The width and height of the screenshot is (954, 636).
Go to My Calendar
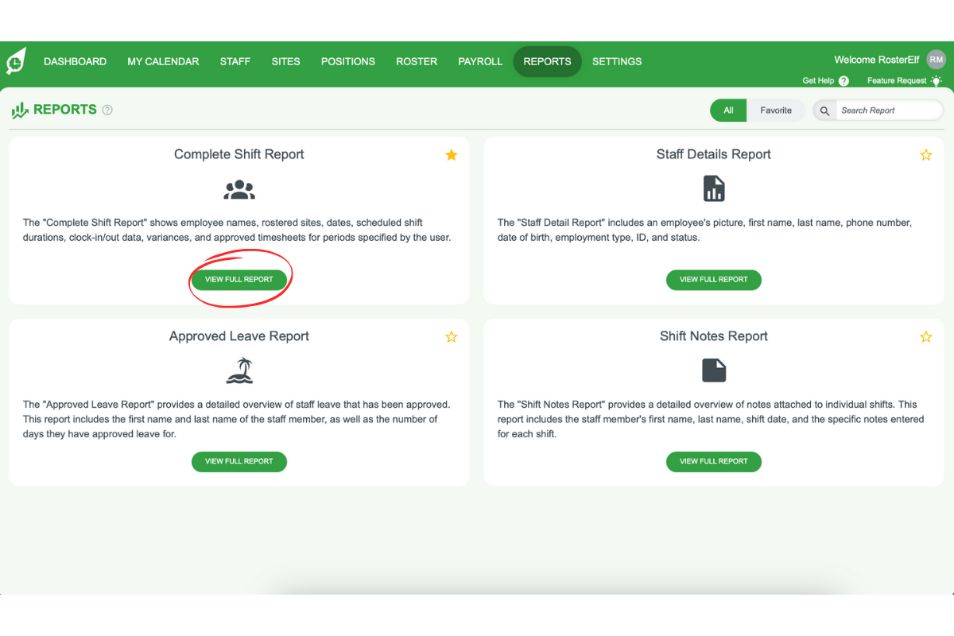pyautogui.click(x=163, y=61)
